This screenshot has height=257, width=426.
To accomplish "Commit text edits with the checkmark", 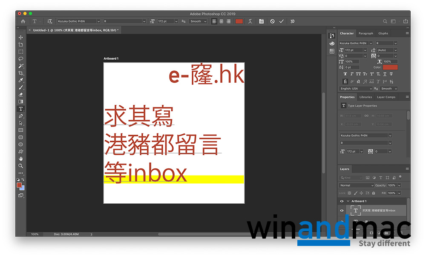I will click(x=281, y=21).
